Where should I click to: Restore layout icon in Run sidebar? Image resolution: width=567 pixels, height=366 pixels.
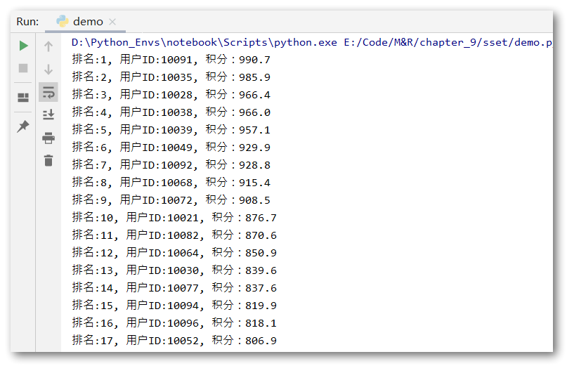[23, 97]
